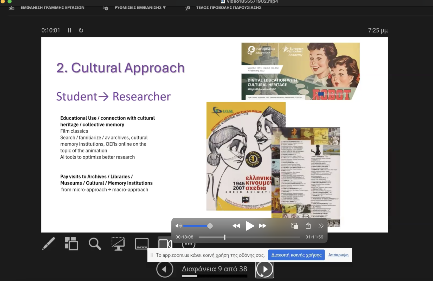Click the green window zoom button
The image size is (433, 281).
pos(10,1)
